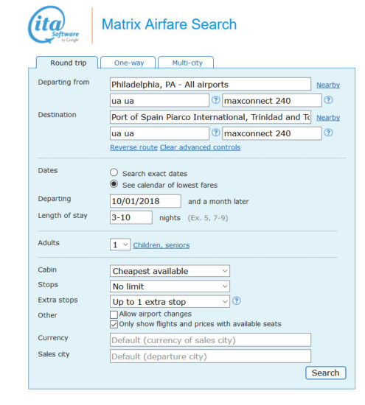
Task: Open help icon beside destination maxconnect extension field
Action: click(329, 133)
